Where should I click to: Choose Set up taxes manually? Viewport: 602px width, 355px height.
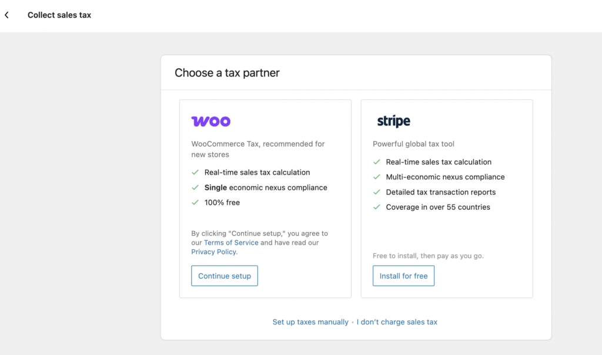[x=310, y=322]
